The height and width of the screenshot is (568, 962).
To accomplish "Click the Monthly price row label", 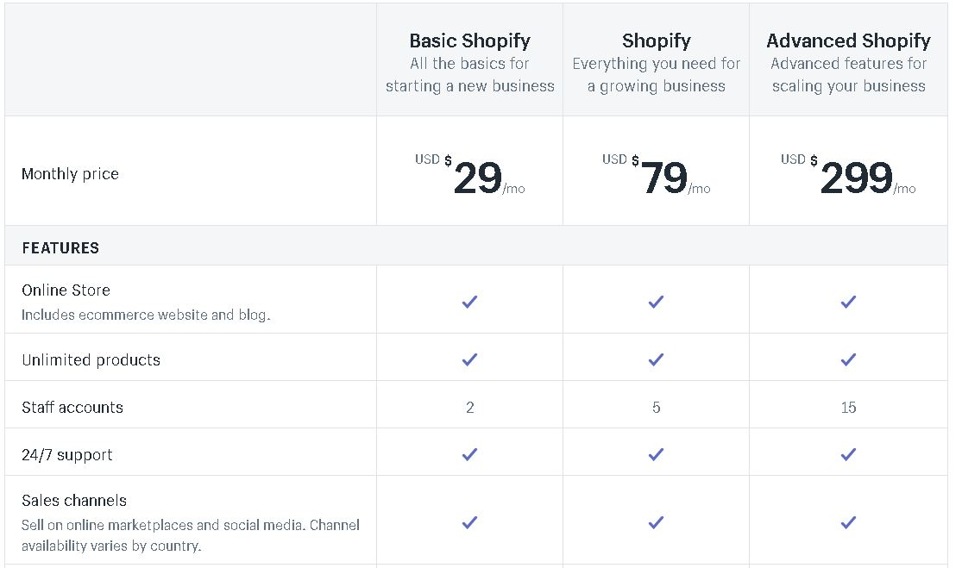I will (70, 174).
